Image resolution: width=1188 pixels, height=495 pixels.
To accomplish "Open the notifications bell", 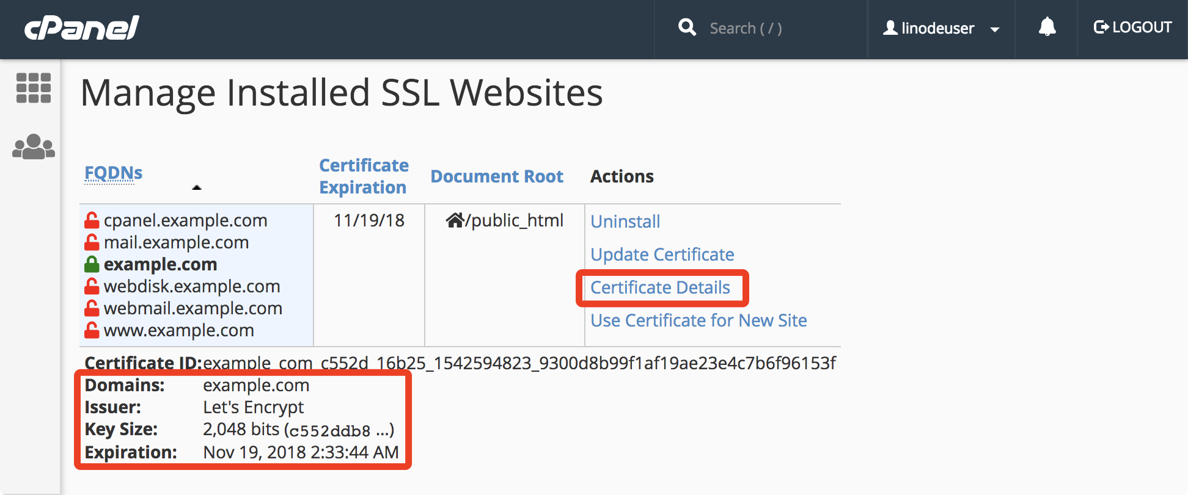I will [1047, 27].
